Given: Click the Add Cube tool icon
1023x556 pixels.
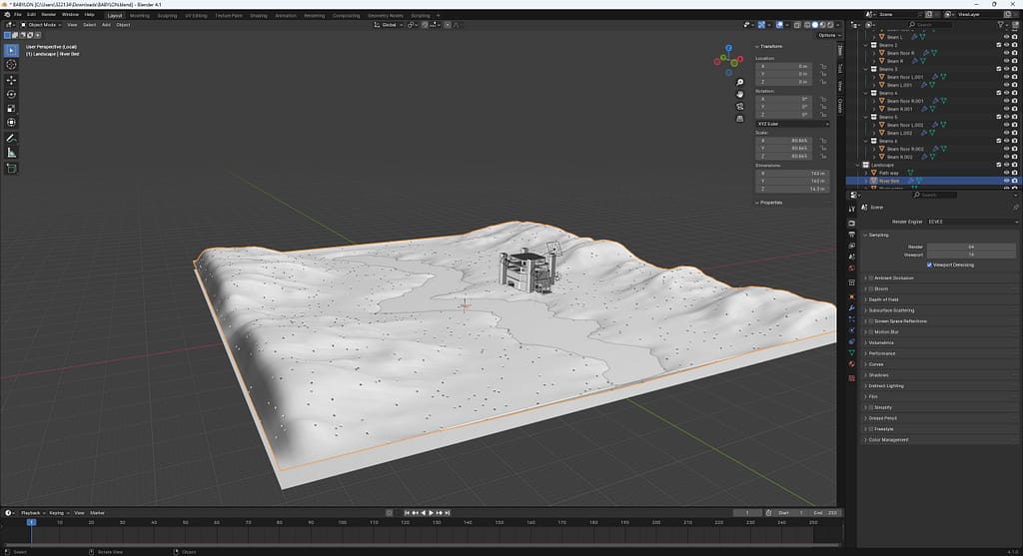Looking at the screenshot, I should point(11,169).
